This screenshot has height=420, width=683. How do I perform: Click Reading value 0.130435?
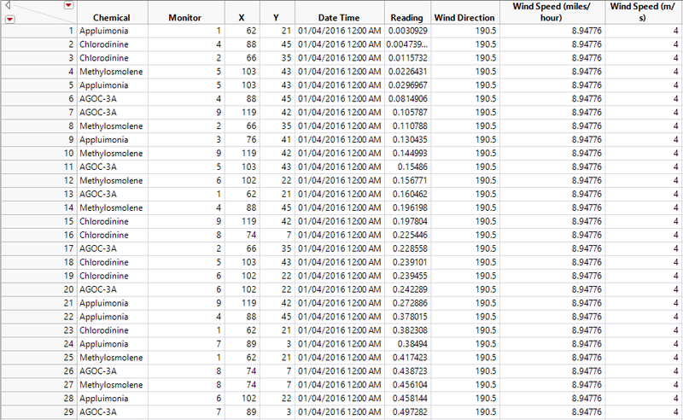(x=410, y=140)
